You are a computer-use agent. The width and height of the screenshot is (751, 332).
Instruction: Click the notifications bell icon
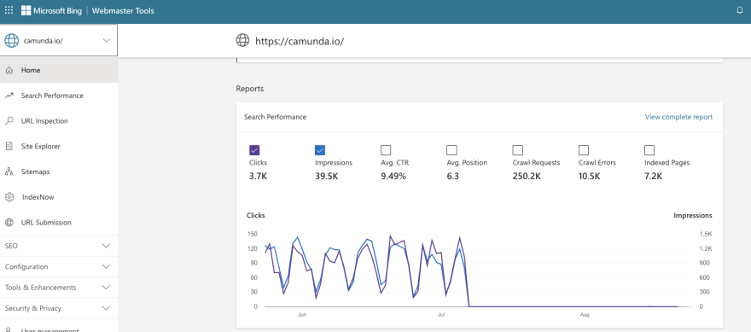coord(740,10)
